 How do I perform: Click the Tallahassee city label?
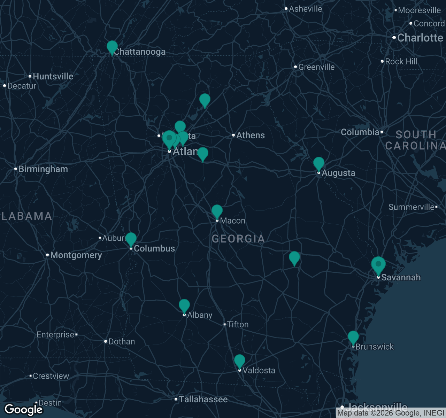(203, 399)
